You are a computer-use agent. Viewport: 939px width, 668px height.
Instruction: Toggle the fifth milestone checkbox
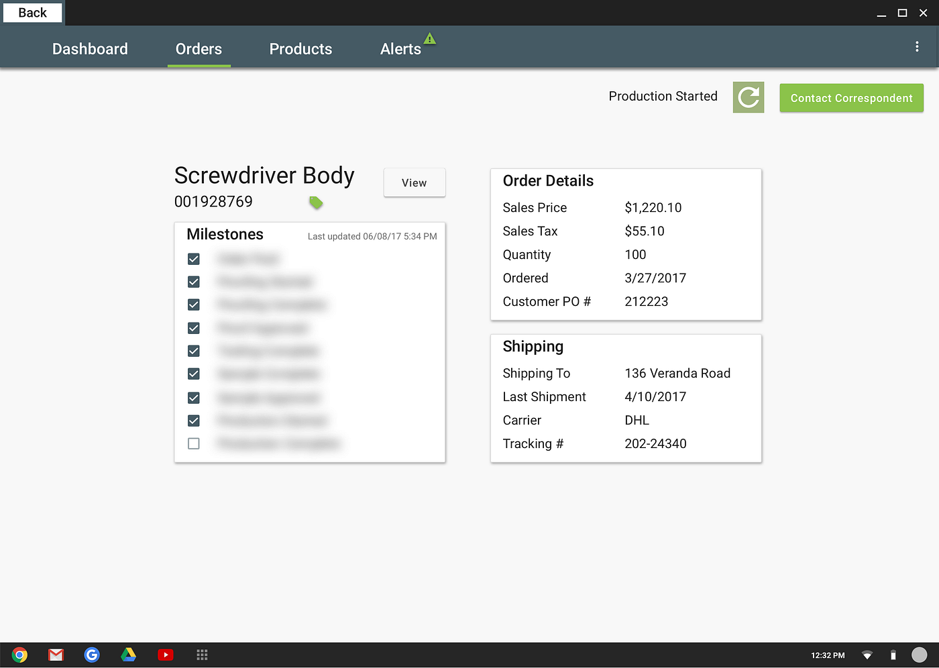tap(194, 351)
